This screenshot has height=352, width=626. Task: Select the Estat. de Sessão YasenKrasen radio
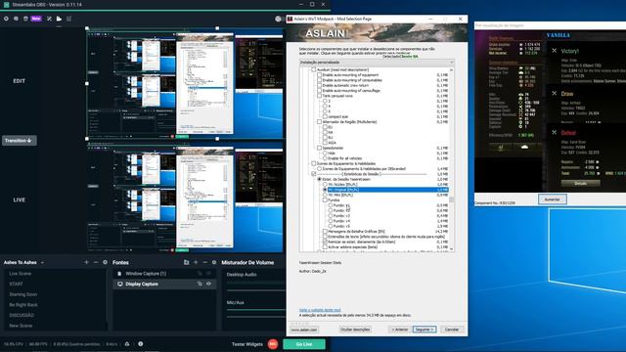(x=319, y=179)
